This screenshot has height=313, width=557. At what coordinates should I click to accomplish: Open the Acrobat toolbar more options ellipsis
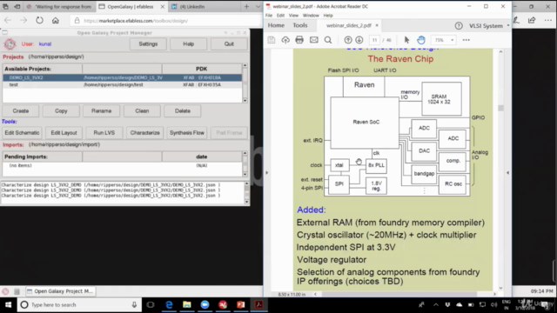[x=466, y=40]
